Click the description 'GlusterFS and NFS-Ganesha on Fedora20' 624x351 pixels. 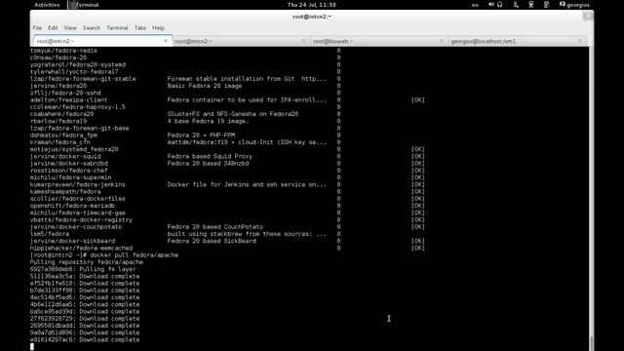[233, 114]
